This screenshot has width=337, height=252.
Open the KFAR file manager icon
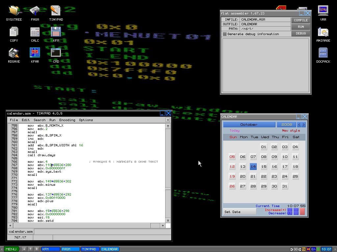point(35,52)
